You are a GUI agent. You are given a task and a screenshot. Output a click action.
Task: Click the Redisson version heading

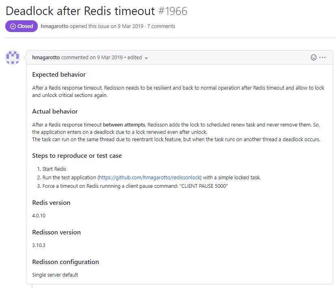[56, 232]
